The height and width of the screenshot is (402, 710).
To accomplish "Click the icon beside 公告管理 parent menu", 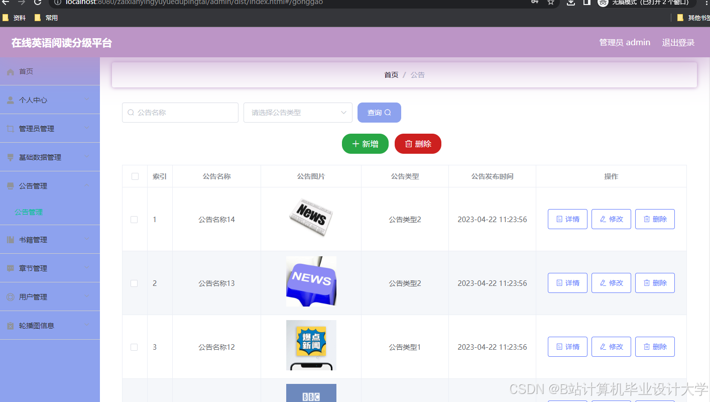I will 11,186.
